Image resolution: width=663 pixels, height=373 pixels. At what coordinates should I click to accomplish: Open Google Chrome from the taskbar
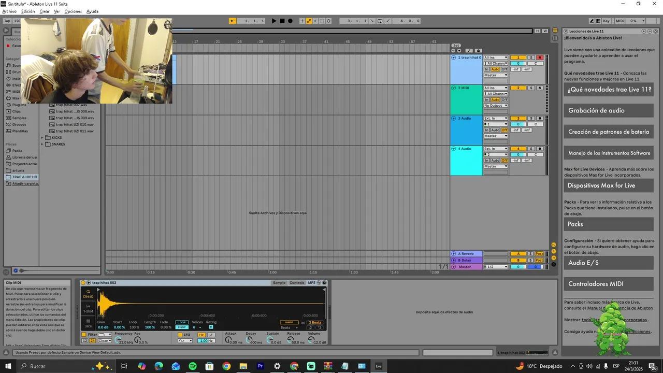tap(226, 366)
